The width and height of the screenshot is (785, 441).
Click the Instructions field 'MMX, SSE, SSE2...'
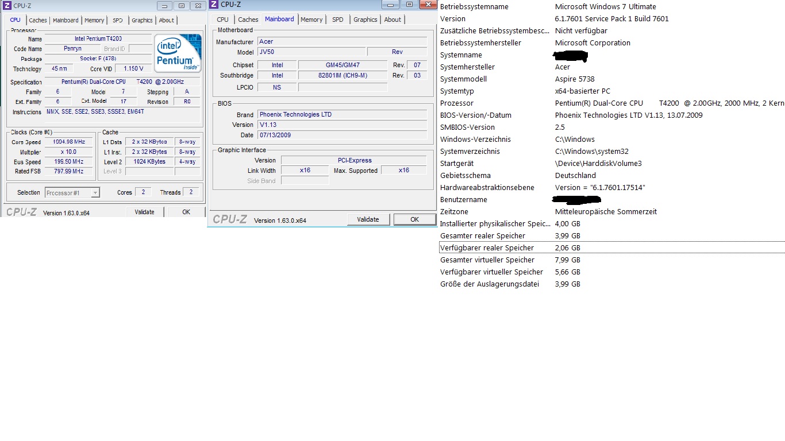(x=122, y=115)
